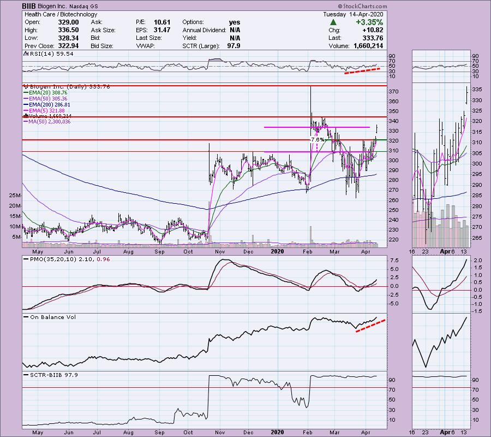This screenshot has height=437, width=491.
Task: Click the EPS value 31.47
Action: tap(162, 30)
